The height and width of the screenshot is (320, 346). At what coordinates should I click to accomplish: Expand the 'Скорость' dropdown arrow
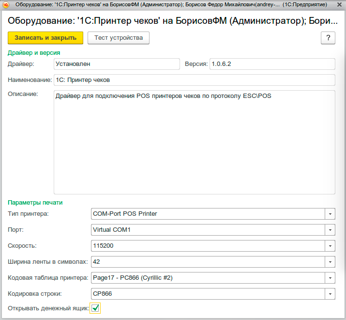pyautogui.click(x=330, y=246)
